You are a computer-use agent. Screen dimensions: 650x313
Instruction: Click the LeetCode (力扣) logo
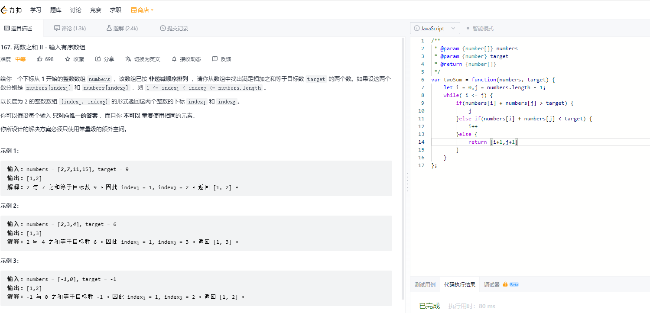coord(11,10)
